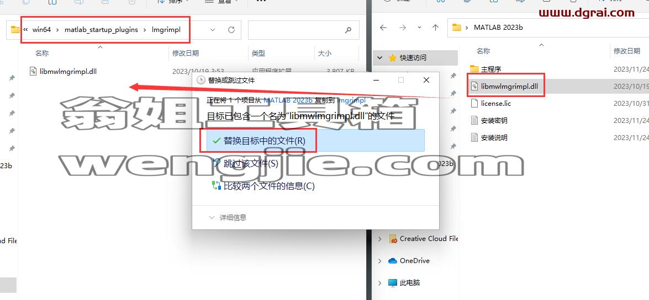Screen dimensions: 649x300
Task: Open left window address history dropdown
Action: tap(213, 30)
